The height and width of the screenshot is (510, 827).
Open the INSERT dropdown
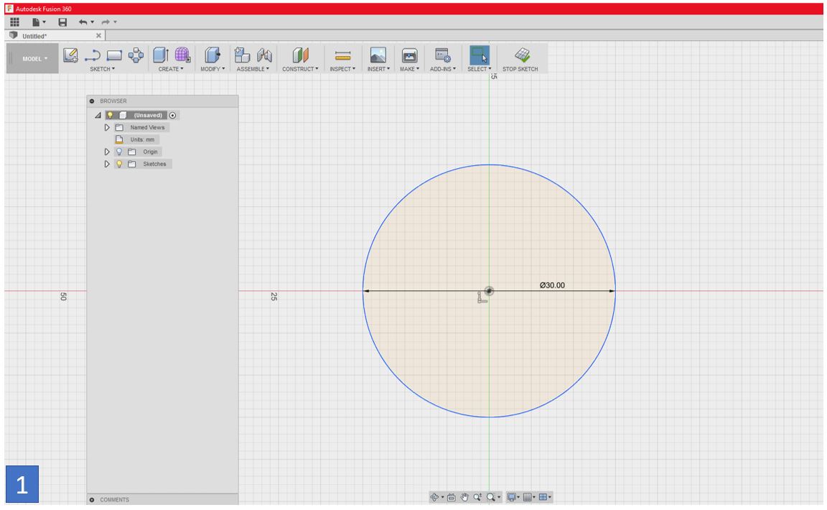[x=379, y=69]
